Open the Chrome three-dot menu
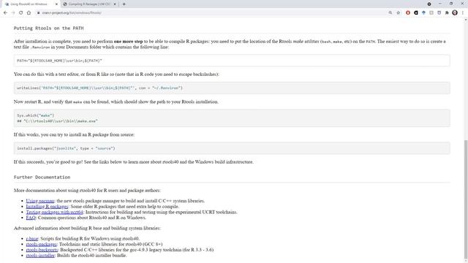 (x=463, y=13)
